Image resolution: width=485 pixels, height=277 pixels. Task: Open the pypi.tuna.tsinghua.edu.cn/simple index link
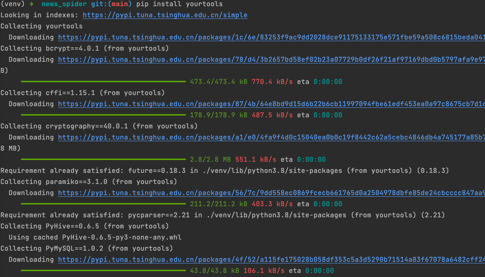(164, 15)
